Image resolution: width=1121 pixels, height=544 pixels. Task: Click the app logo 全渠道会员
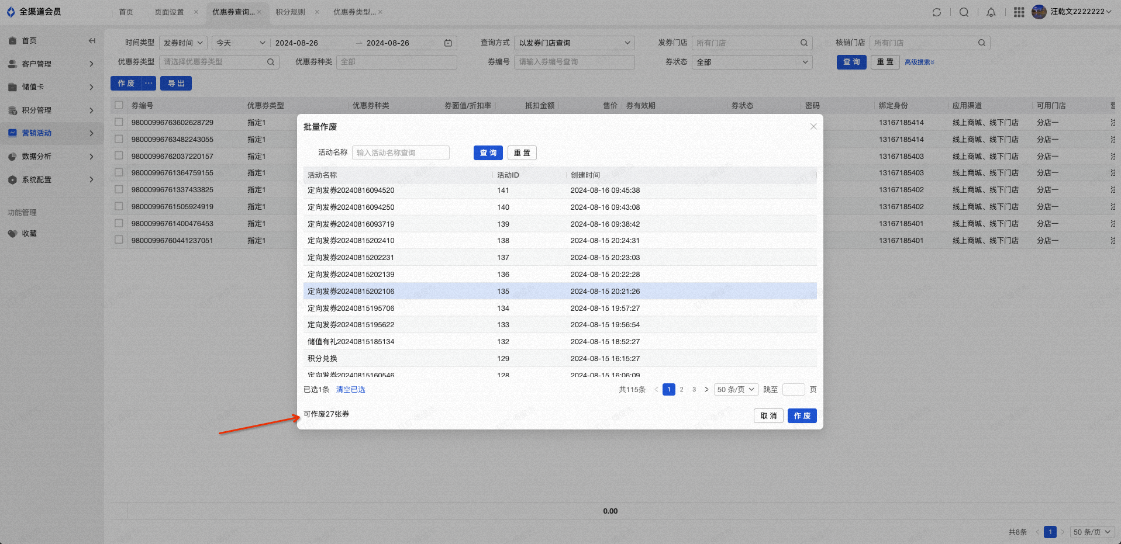point(34,12)
